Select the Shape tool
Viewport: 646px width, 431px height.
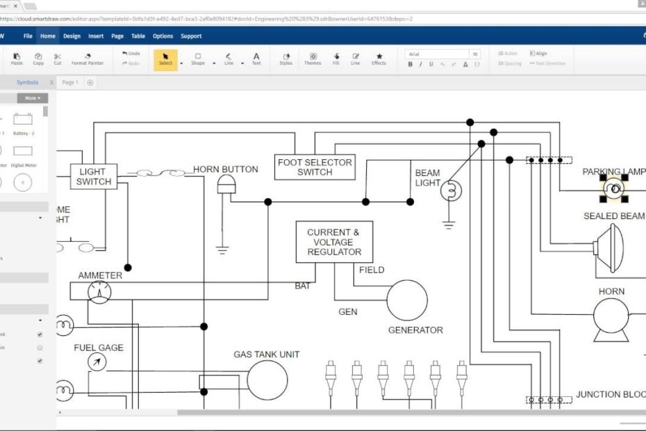tap(198, 59)
